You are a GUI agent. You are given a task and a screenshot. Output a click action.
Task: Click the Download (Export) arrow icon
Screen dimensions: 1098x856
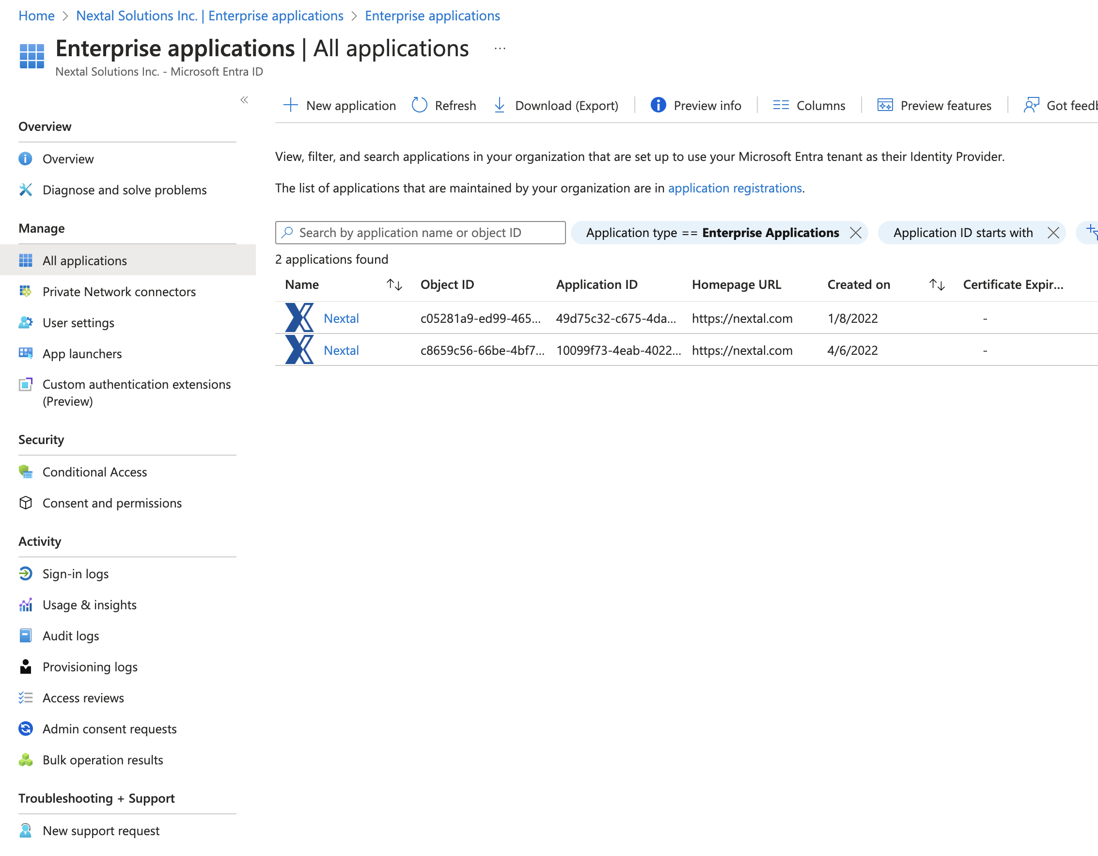coord(499,106)
